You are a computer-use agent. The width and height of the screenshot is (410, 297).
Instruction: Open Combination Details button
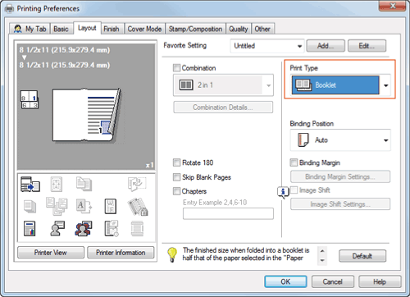click(223, 107)
